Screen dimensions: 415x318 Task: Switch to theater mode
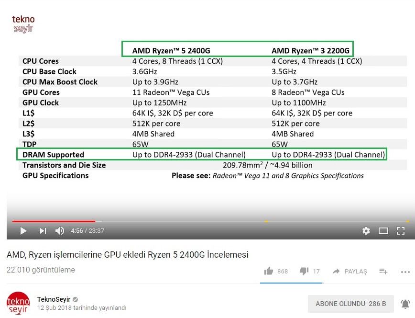point(383,231)
